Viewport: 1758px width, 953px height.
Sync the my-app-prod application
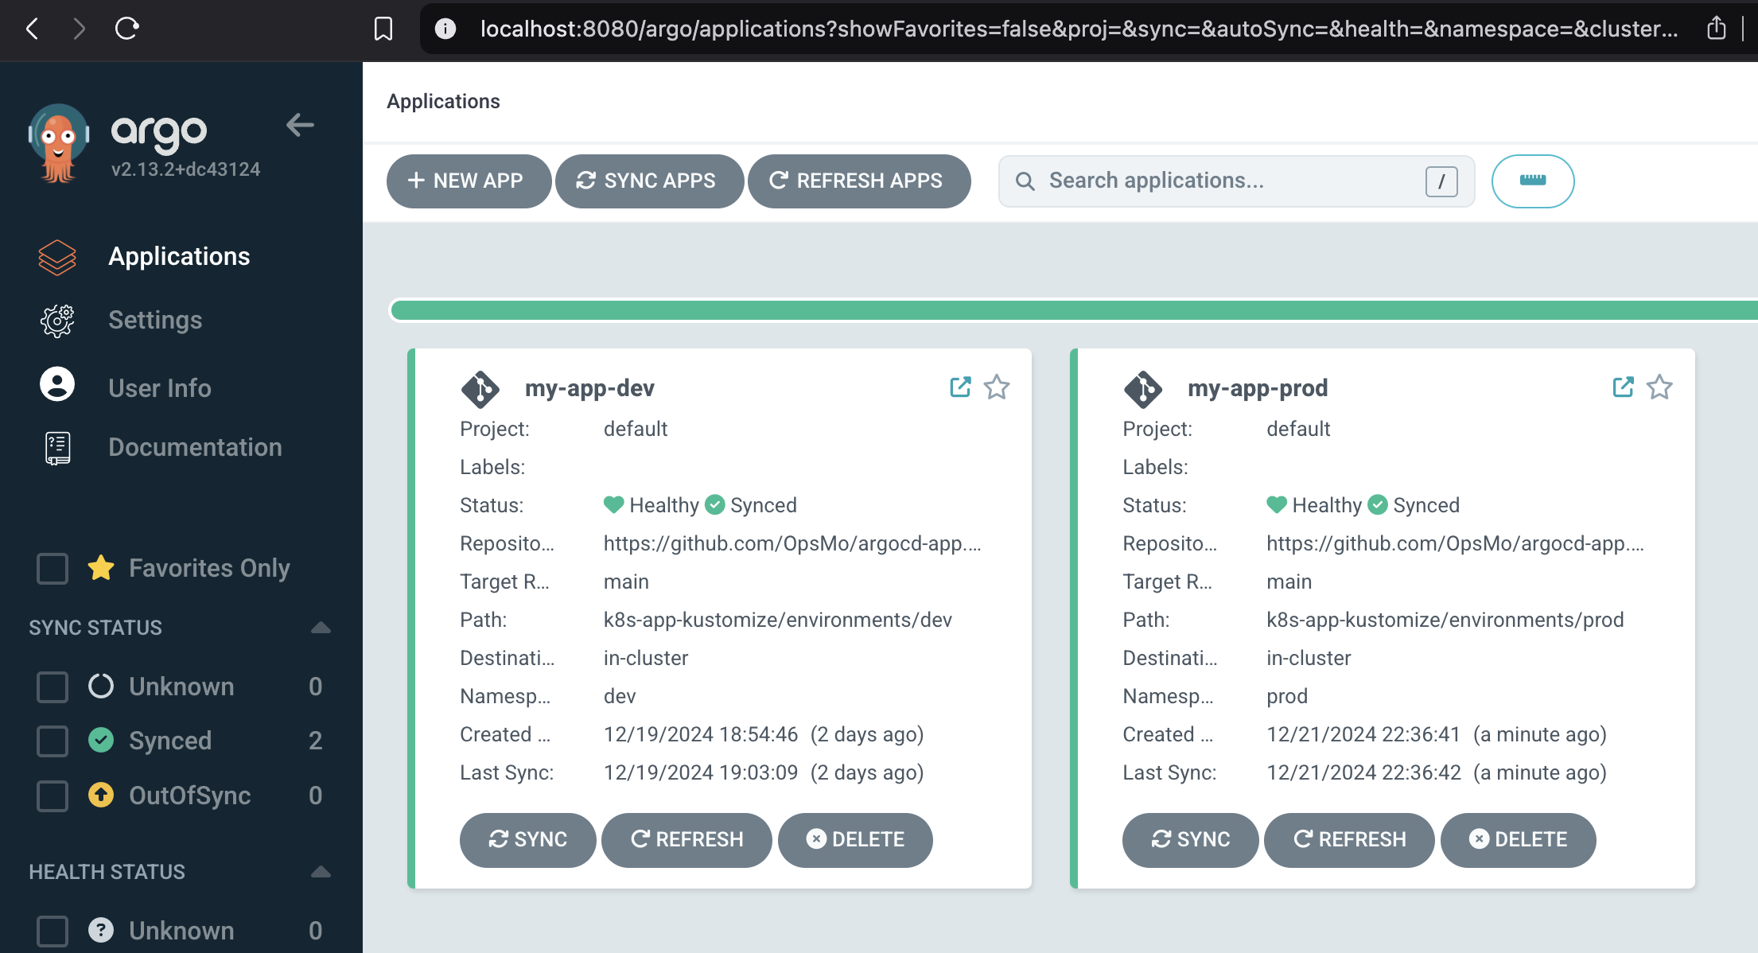point(1190,840)
